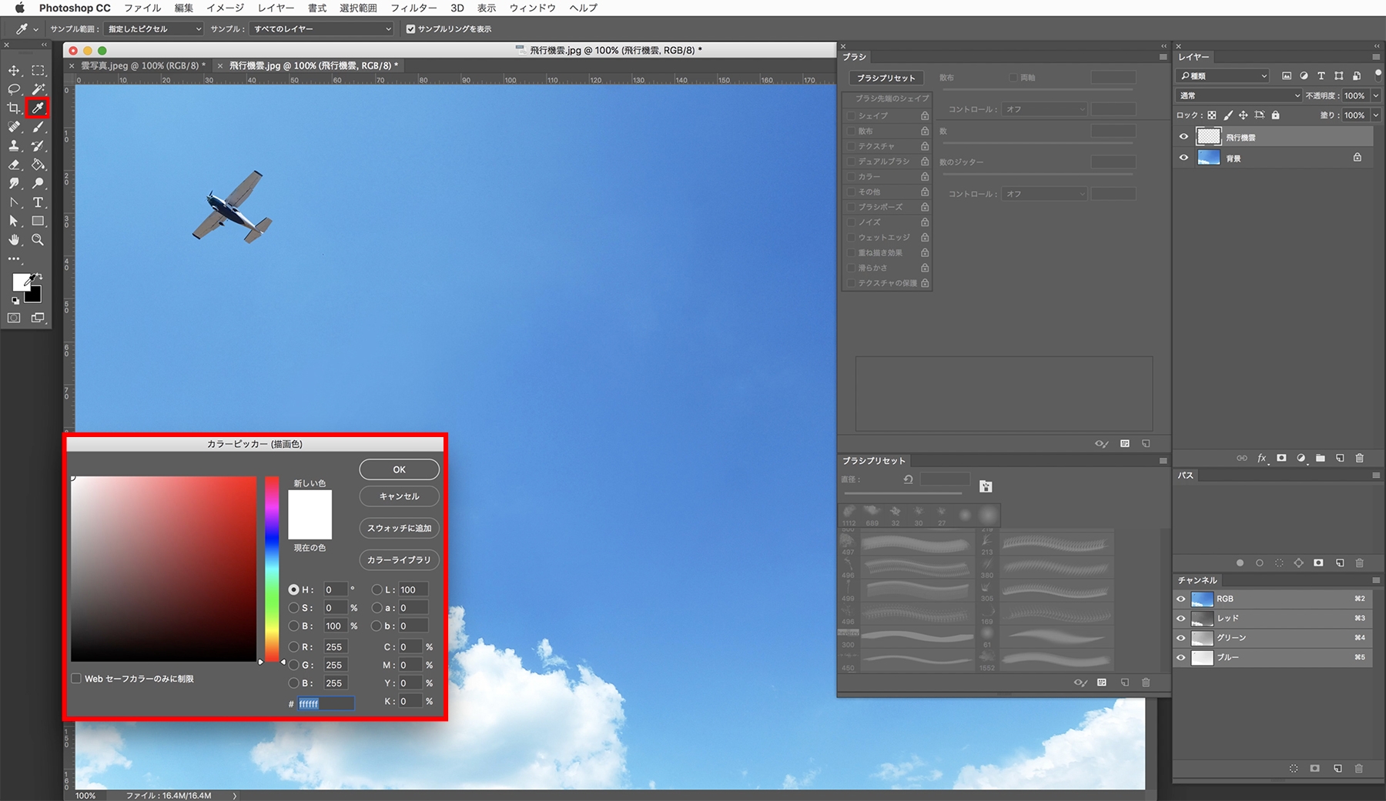Open the サンプル範囲 dropdown
Screen dimensions: 1386x801
[x=154, y=29]
